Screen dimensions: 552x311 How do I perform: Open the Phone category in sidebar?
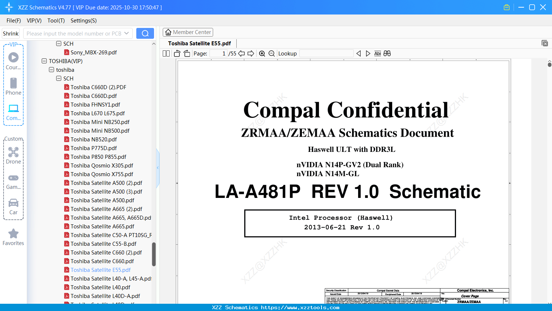click(x=13, y=86)
